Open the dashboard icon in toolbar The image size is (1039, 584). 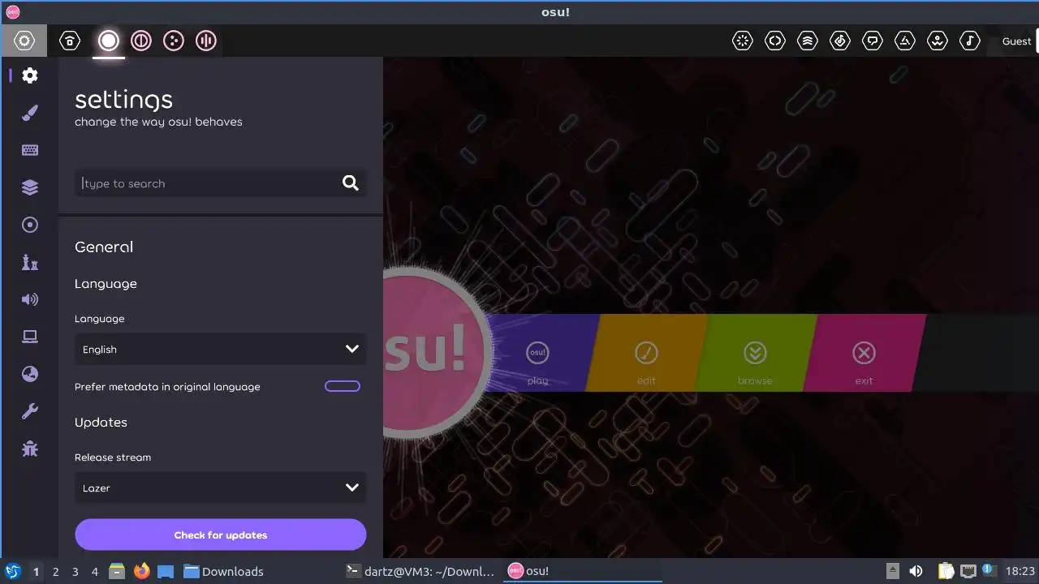905,41
